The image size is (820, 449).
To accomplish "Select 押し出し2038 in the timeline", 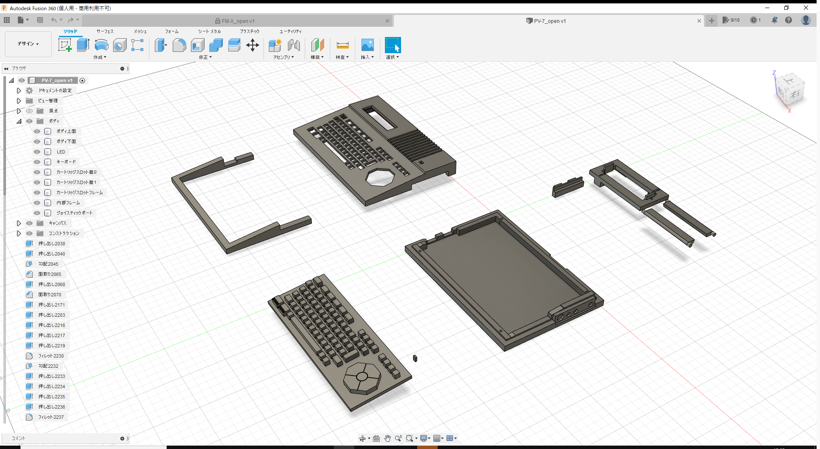I will 51,243.
